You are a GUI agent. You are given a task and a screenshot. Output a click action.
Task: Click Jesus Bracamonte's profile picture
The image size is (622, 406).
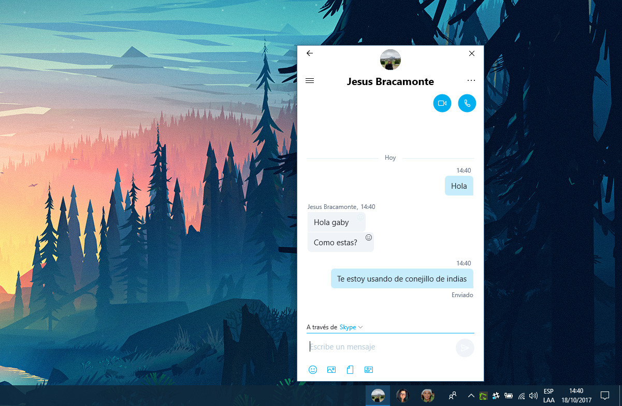(390, 60)
